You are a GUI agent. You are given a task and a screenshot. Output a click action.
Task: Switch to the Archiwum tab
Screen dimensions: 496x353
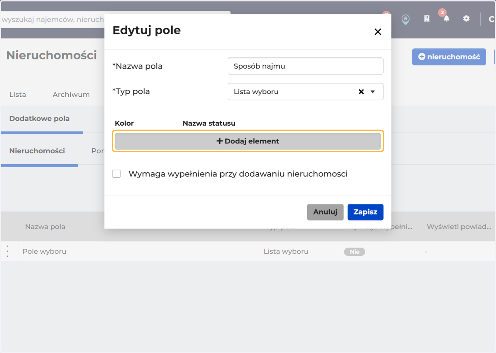(71, 94)
